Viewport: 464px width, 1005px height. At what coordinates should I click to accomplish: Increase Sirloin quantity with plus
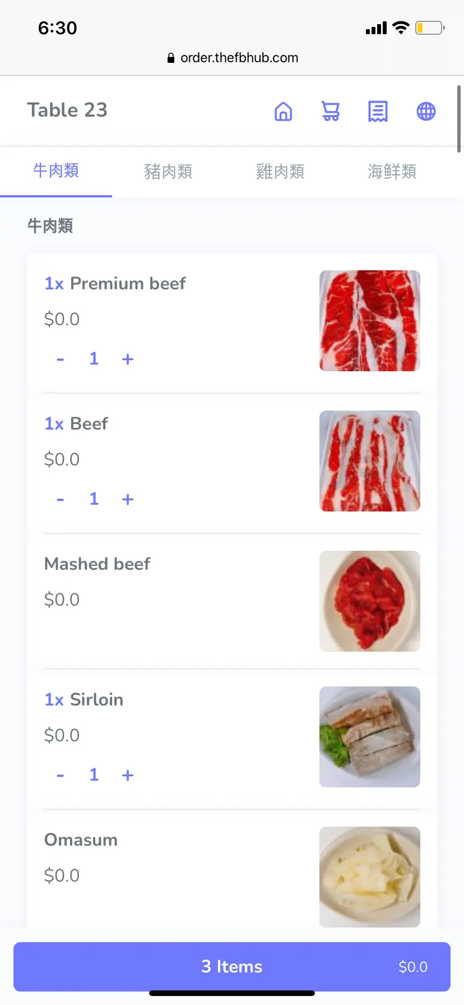coord(128,775)
